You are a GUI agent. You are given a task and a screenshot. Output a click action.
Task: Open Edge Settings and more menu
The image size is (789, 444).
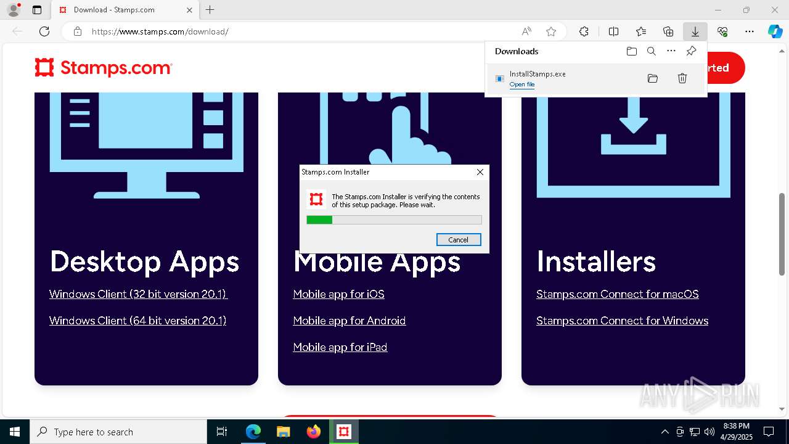pyautogui.click(x=750, y=31)
